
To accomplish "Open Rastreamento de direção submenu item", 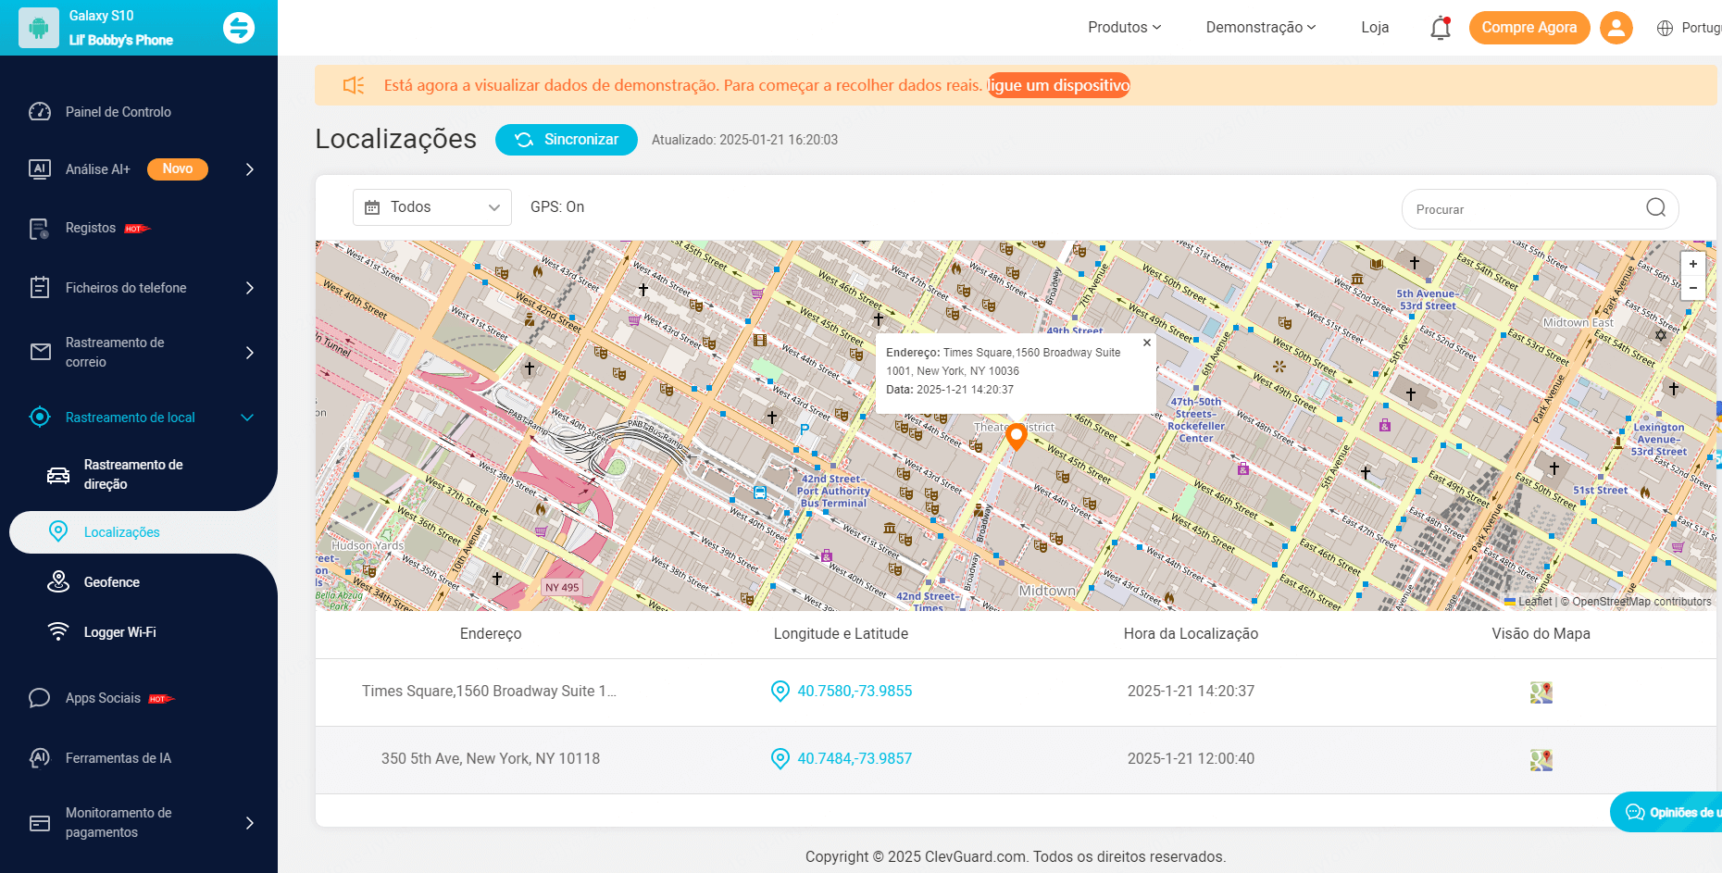I will click(133, 474).
